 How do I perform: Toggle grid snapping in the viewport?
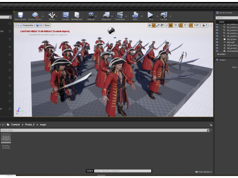point(171,25)
